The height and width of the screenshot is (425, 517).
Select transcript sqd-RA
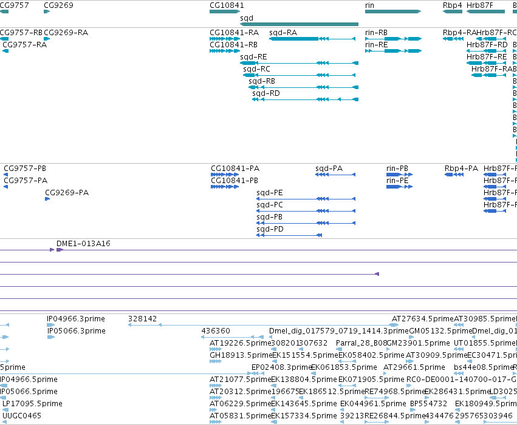[x=312, y=39]
